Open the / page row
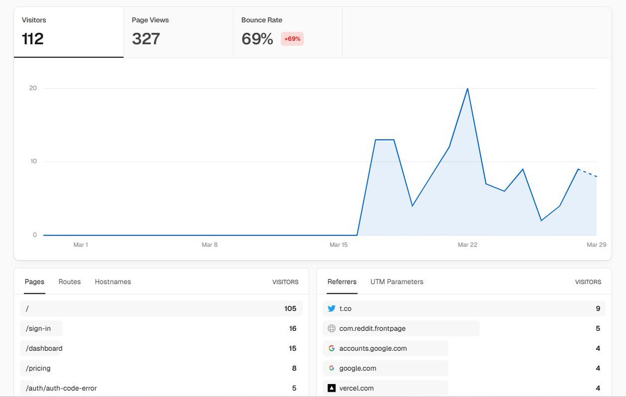 tap(161, 308)
